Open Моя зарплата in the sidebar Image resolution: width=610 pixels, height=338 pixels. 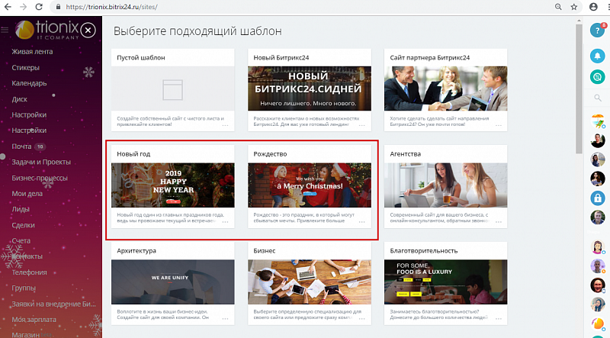[34, 320]
